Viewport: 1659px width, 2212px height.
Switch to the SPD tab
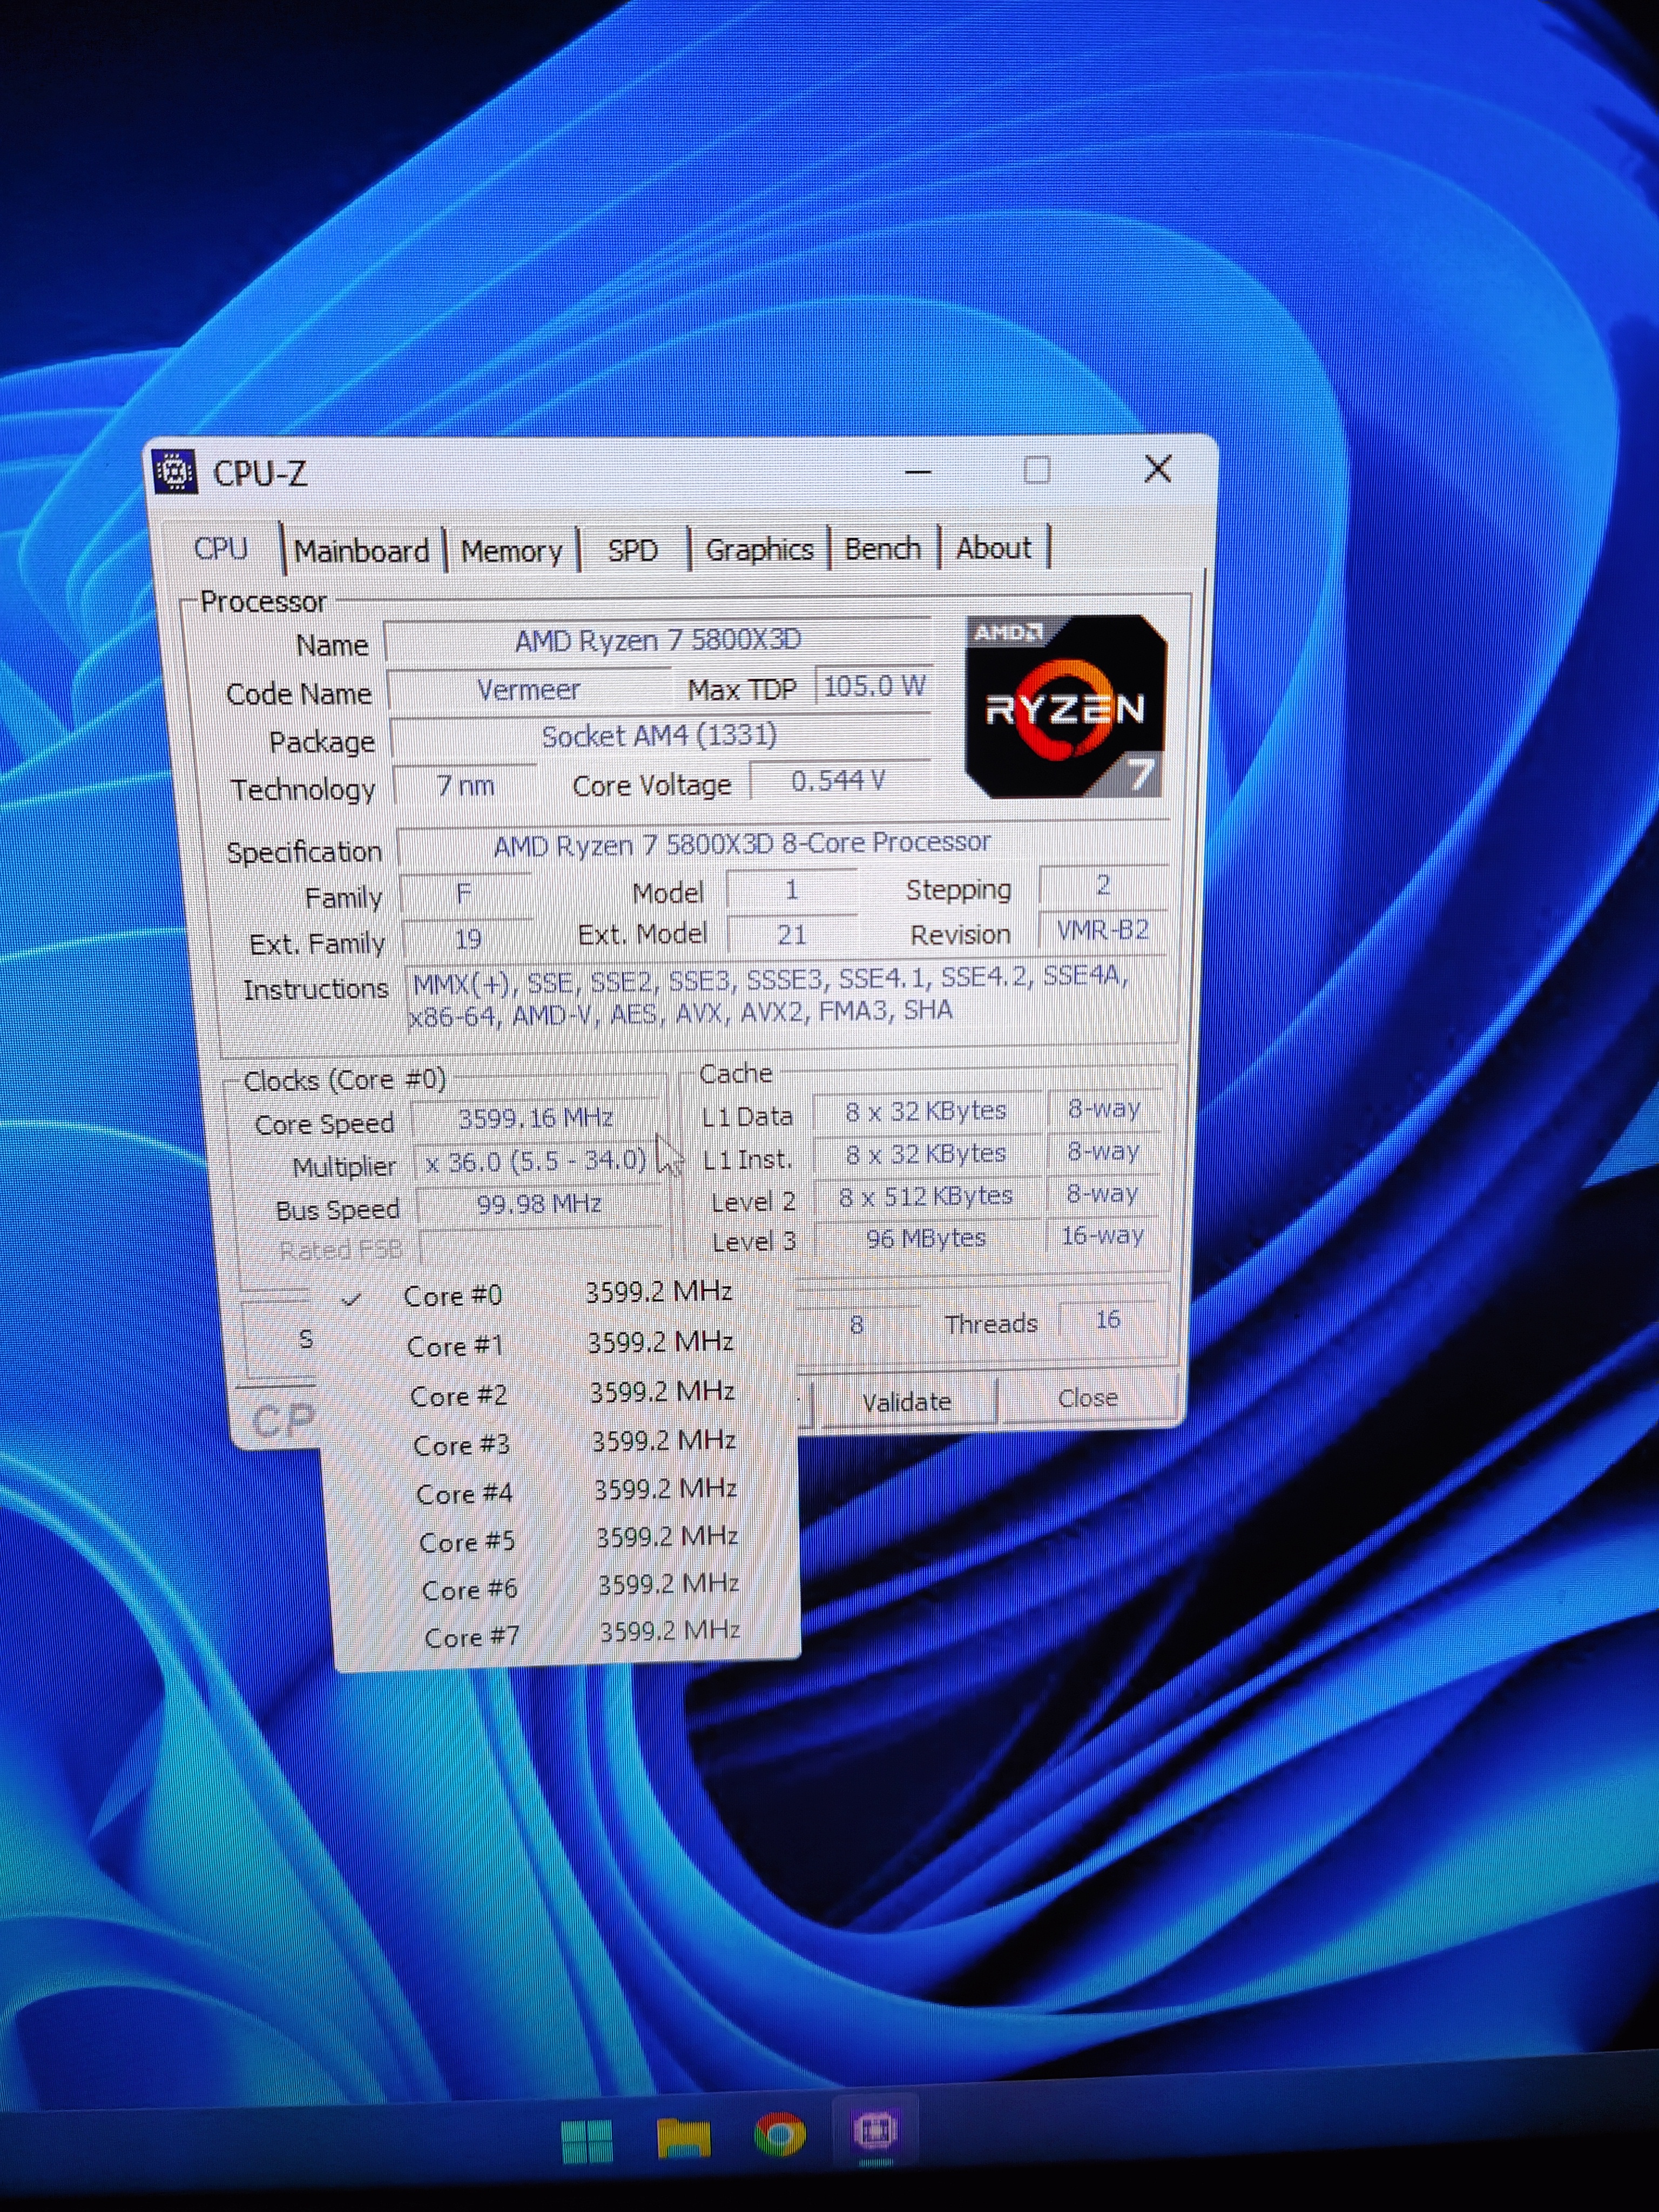(632, 550)
